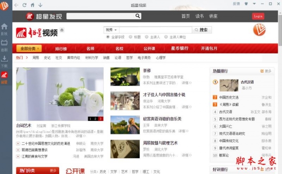This screenshot has width=282, height=174.
Task: Open the 名校 tab
Action: coord(119,49)
